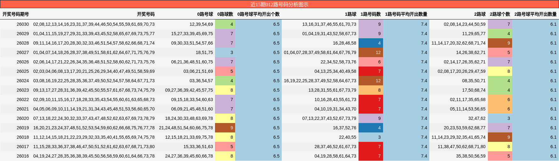Screen dimensions: 559x161
Task: Click period number 26030
Action: point(23,24)
